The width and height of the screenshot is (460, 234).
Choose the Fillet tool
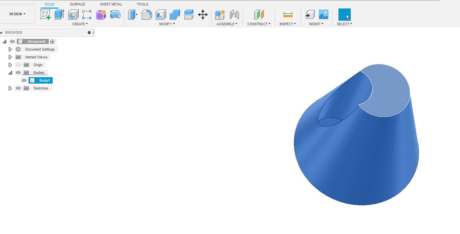(x=147, y=15)
